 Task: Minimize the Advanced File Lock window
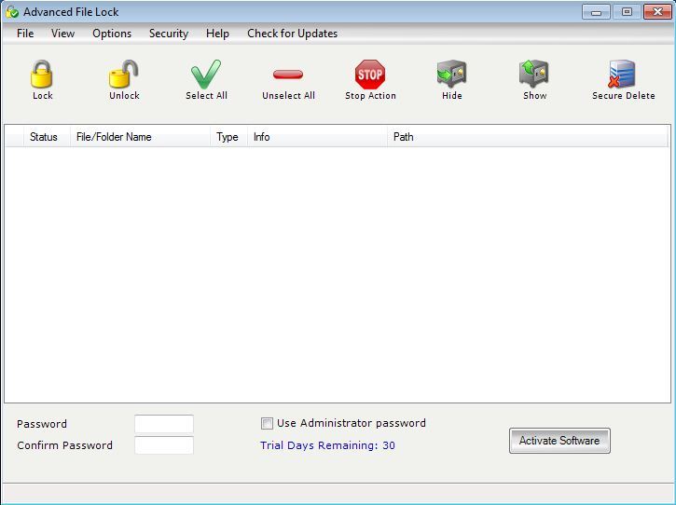click(596, 11)
